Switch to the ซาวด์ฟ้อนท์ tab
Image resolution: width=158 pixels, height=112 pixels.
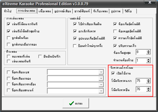point(82,11)
